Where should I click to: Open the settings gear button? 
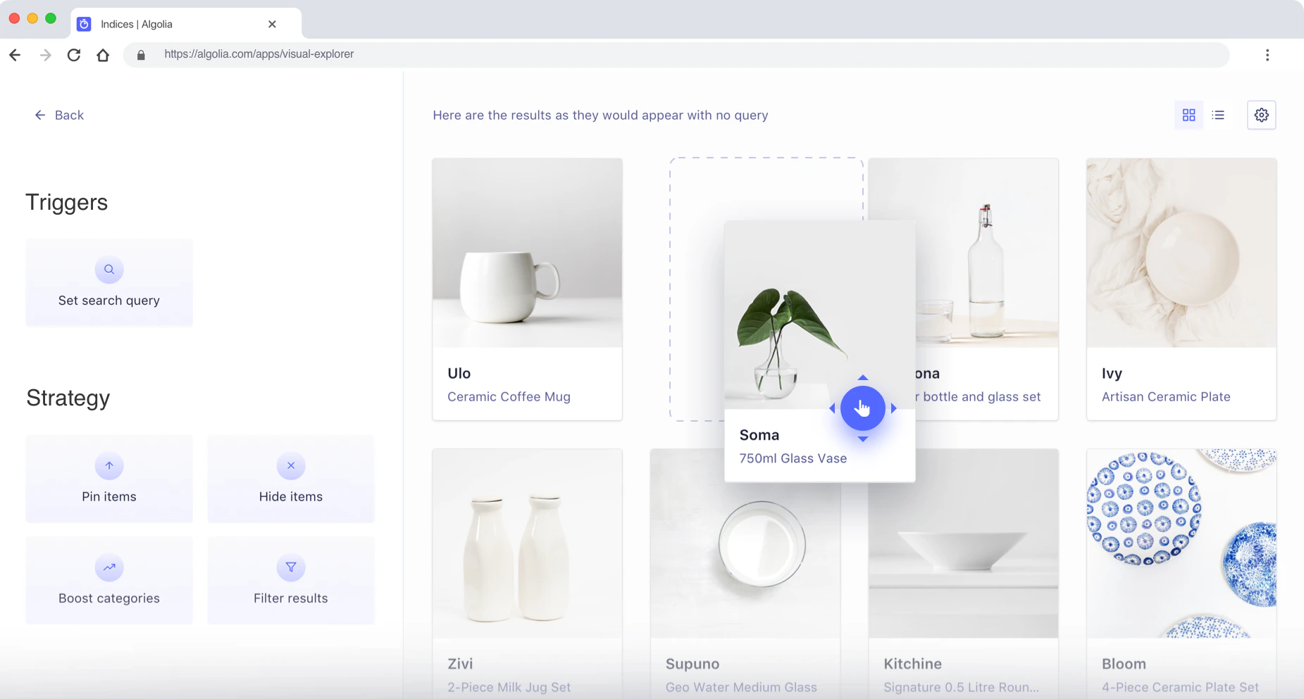tap(1261, 115)
